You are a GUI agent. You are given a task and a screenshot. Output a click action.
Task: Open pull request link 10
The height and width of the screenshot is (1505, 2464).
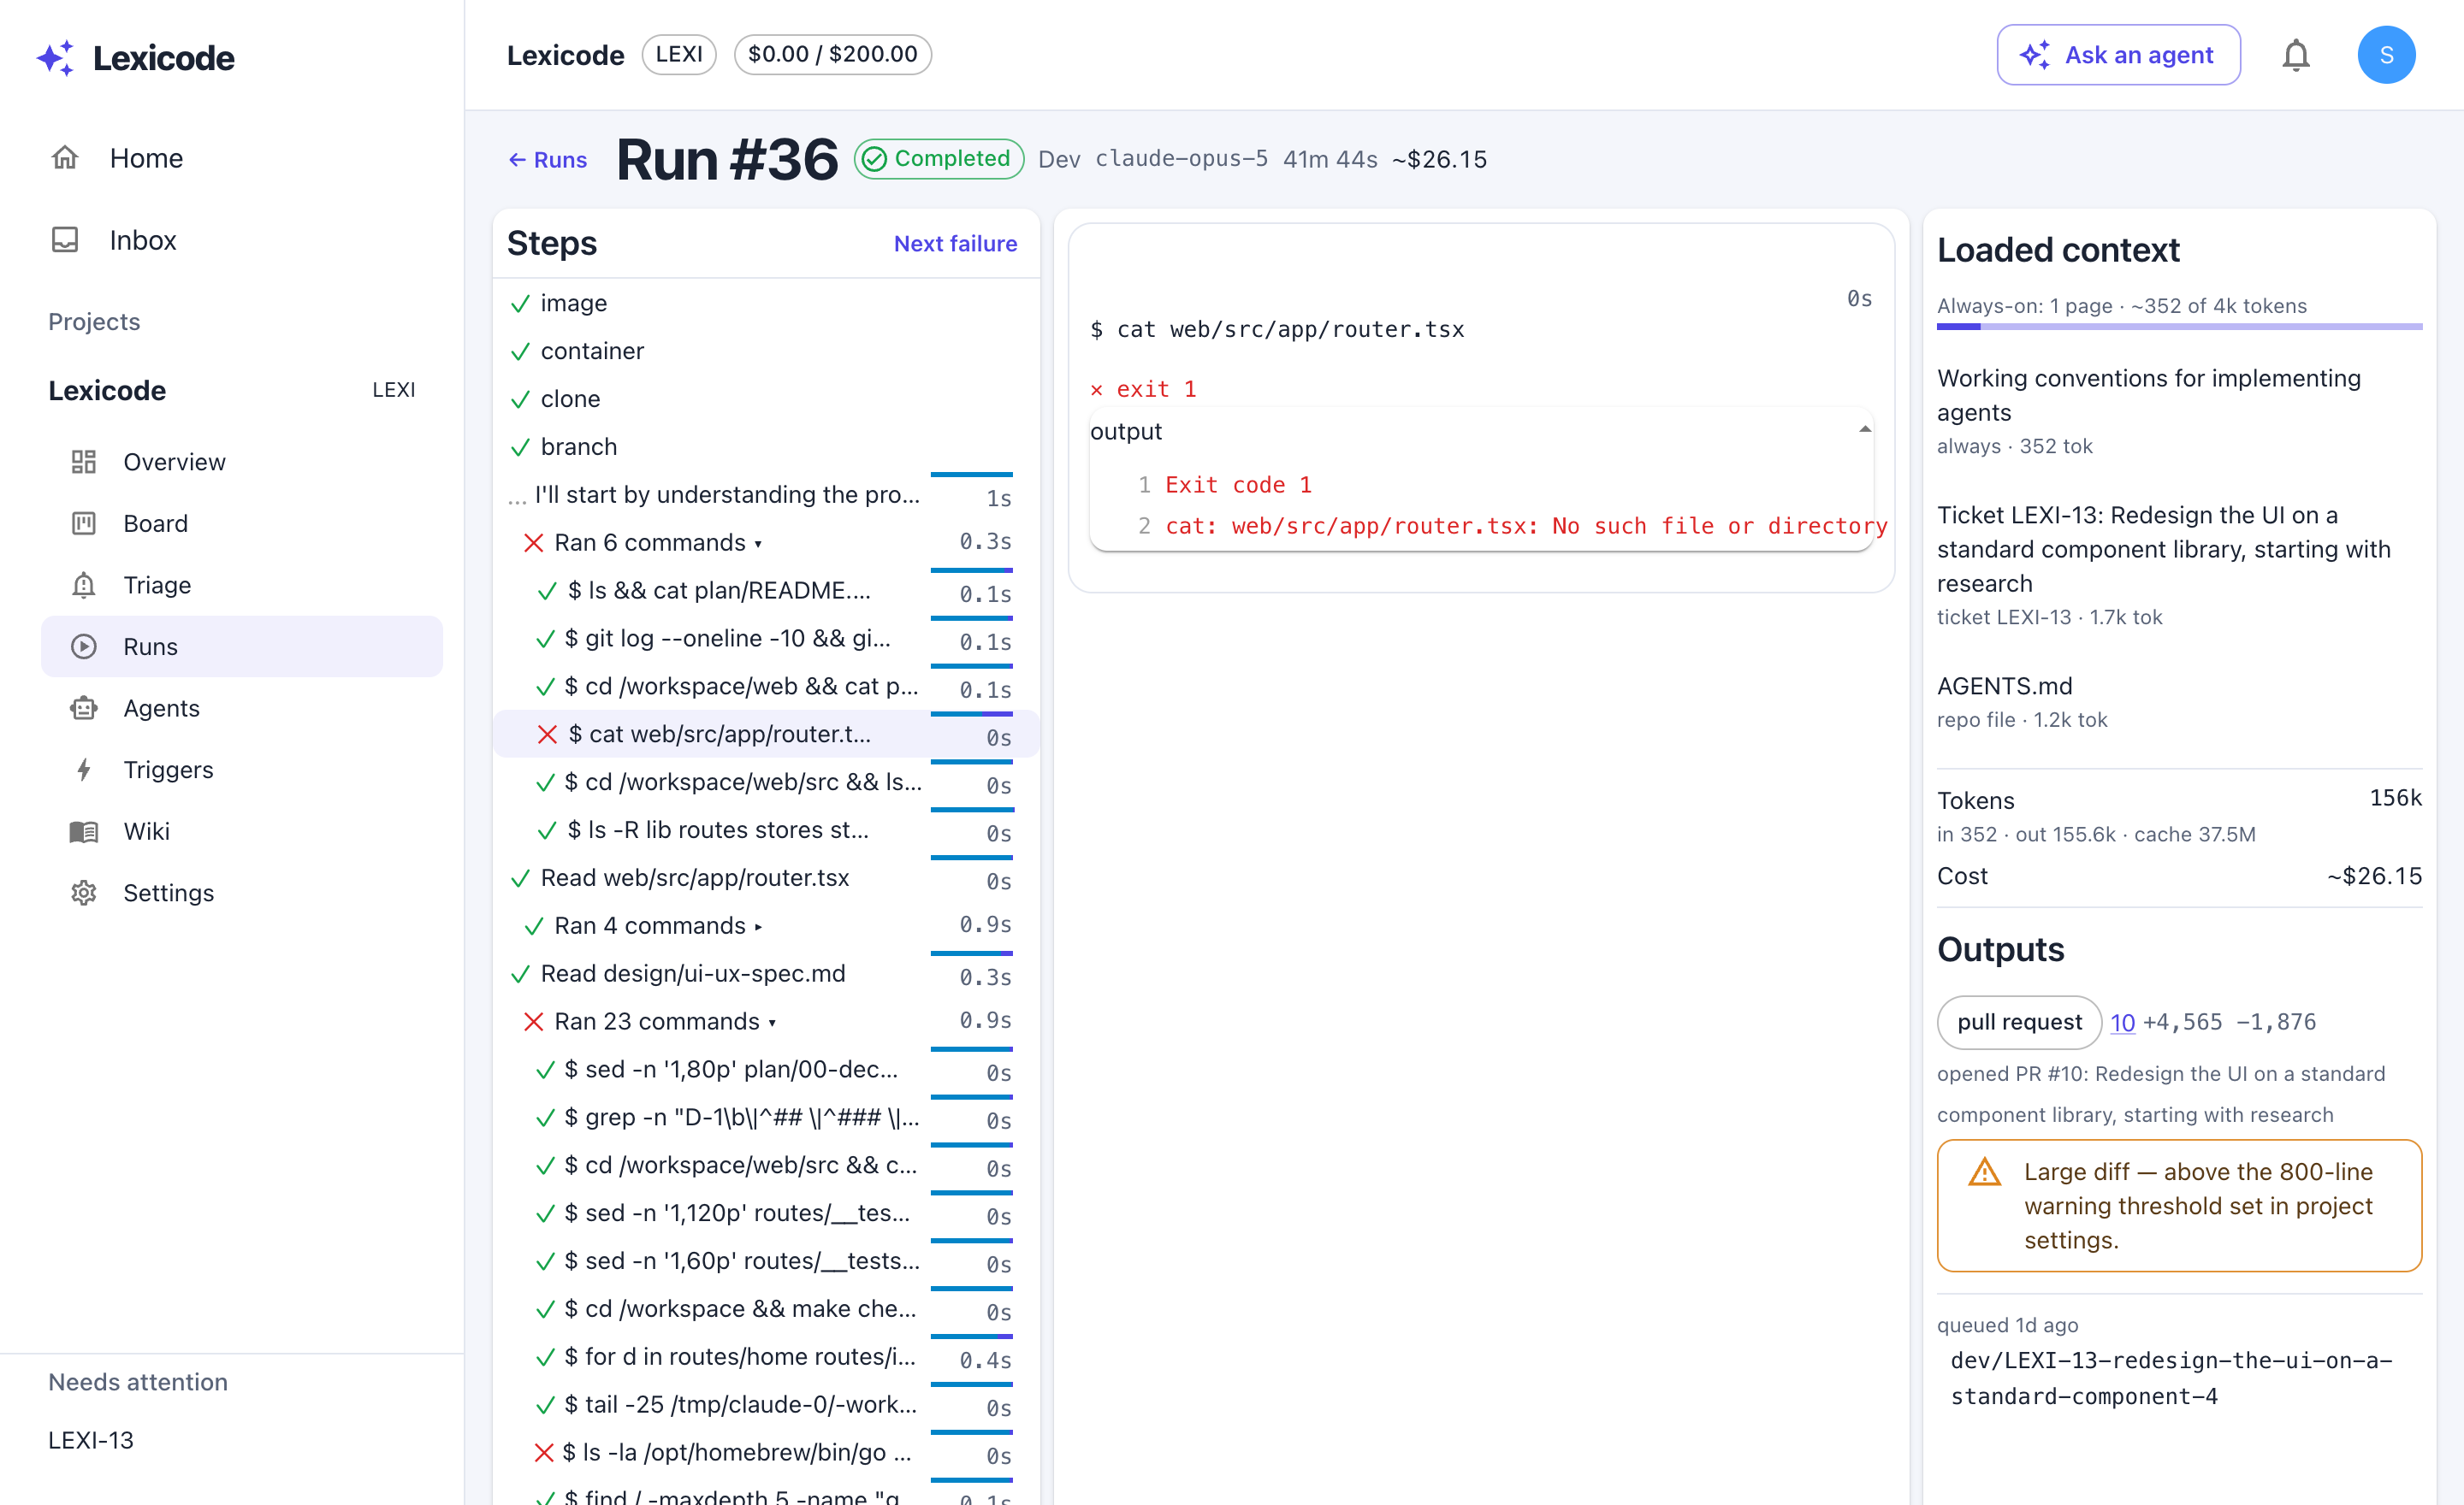[2122, 1023]
